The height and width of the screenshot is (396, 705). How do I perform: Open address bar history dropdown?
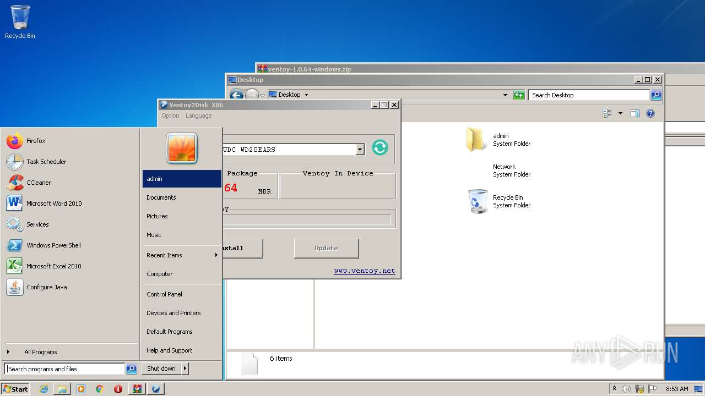tap(505, 95)
